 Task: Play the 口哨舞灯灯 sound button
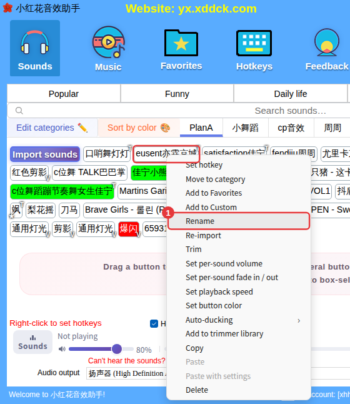click(107, 154)
